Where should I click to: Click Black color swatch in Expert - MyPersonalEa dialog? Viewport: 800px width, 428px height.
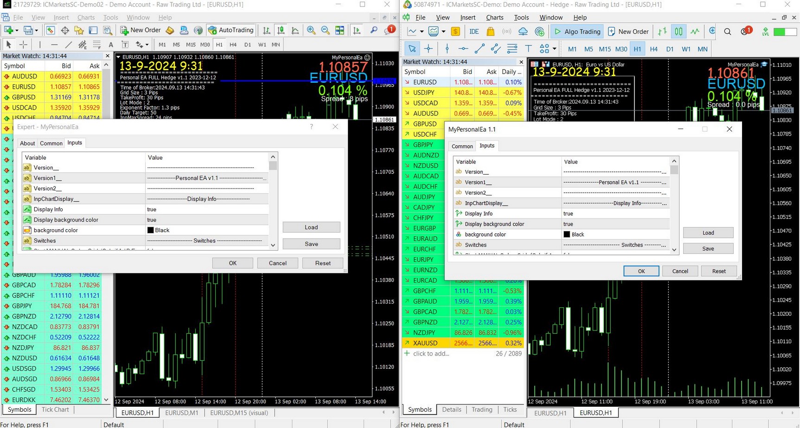[150, 230]
